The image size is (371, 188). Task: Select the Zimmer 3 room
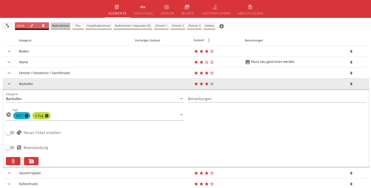click(194, 26)
